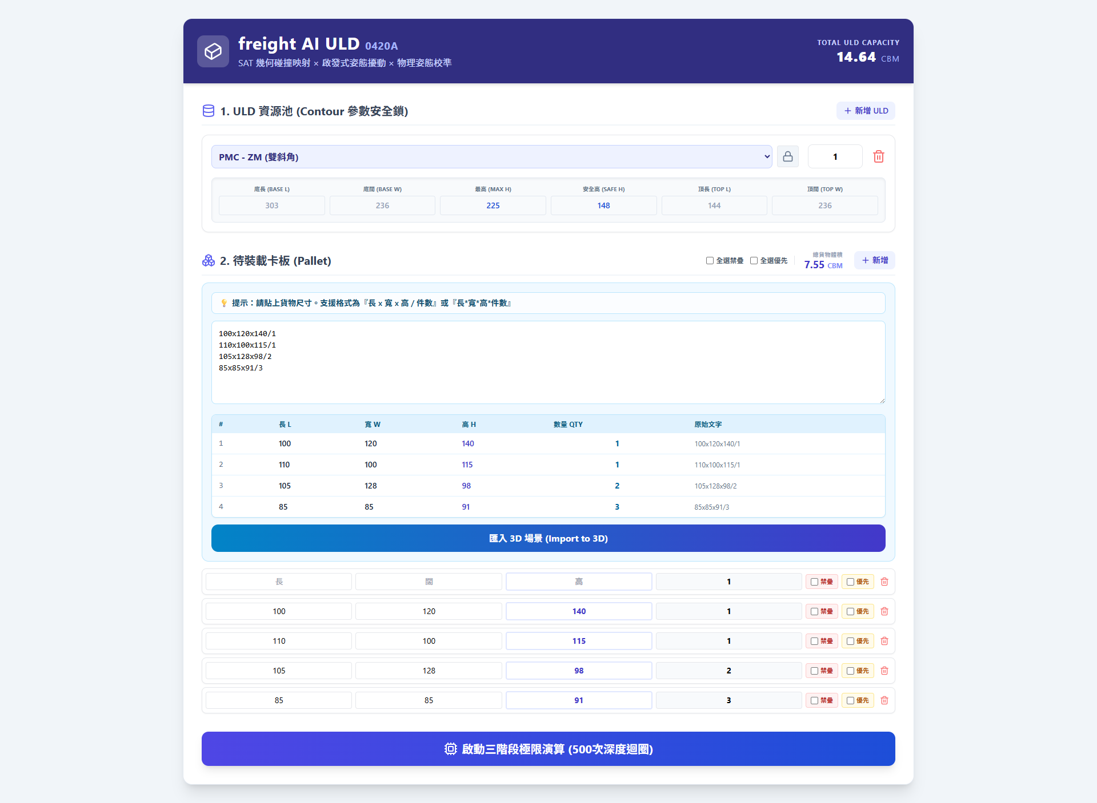Enable 禁疊 for the empty pallet row
Screen dimensions: 1097x803
click(814, 582)
